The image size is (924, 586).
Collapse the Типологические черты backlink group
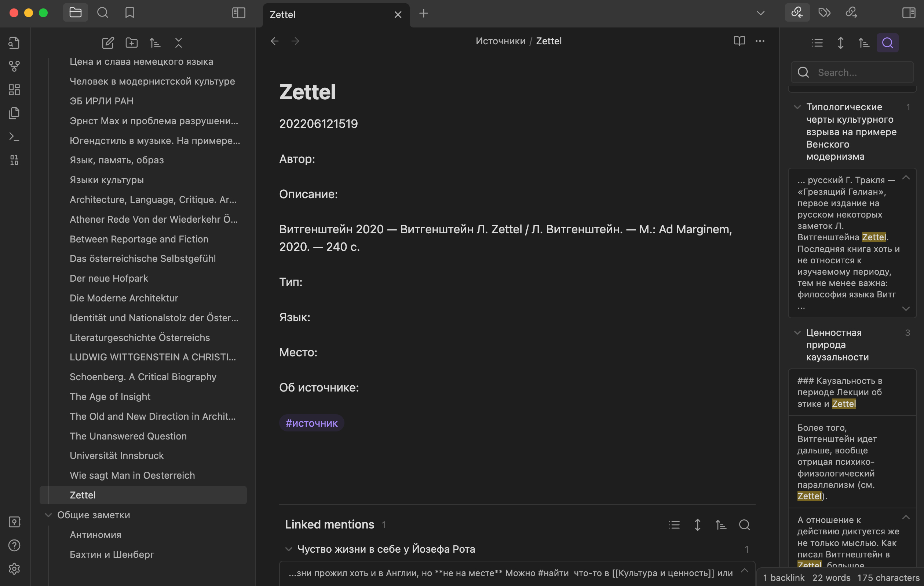click(797, 107)
